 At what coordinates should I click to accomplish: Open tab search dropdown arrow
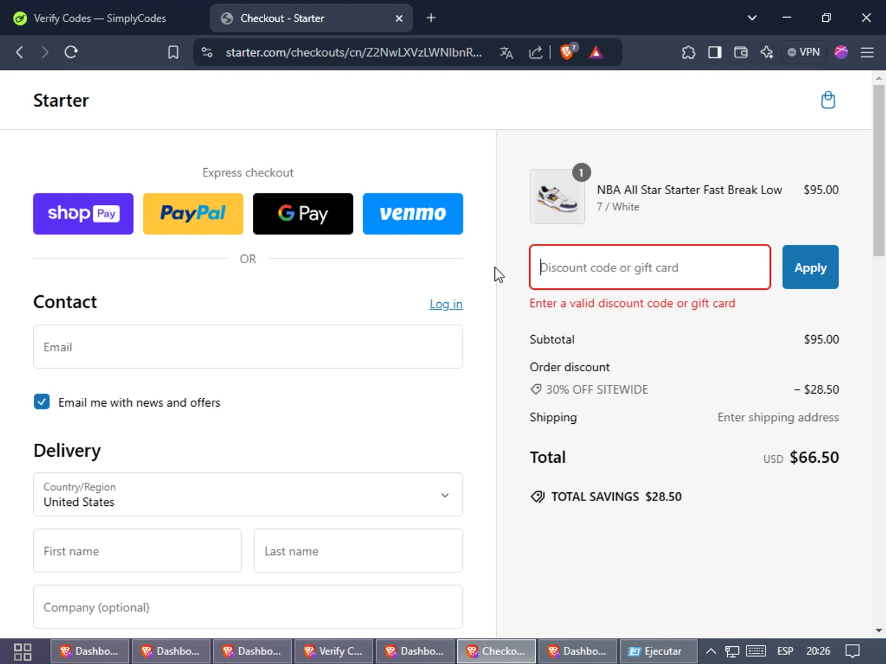click(x=752, y=18)
